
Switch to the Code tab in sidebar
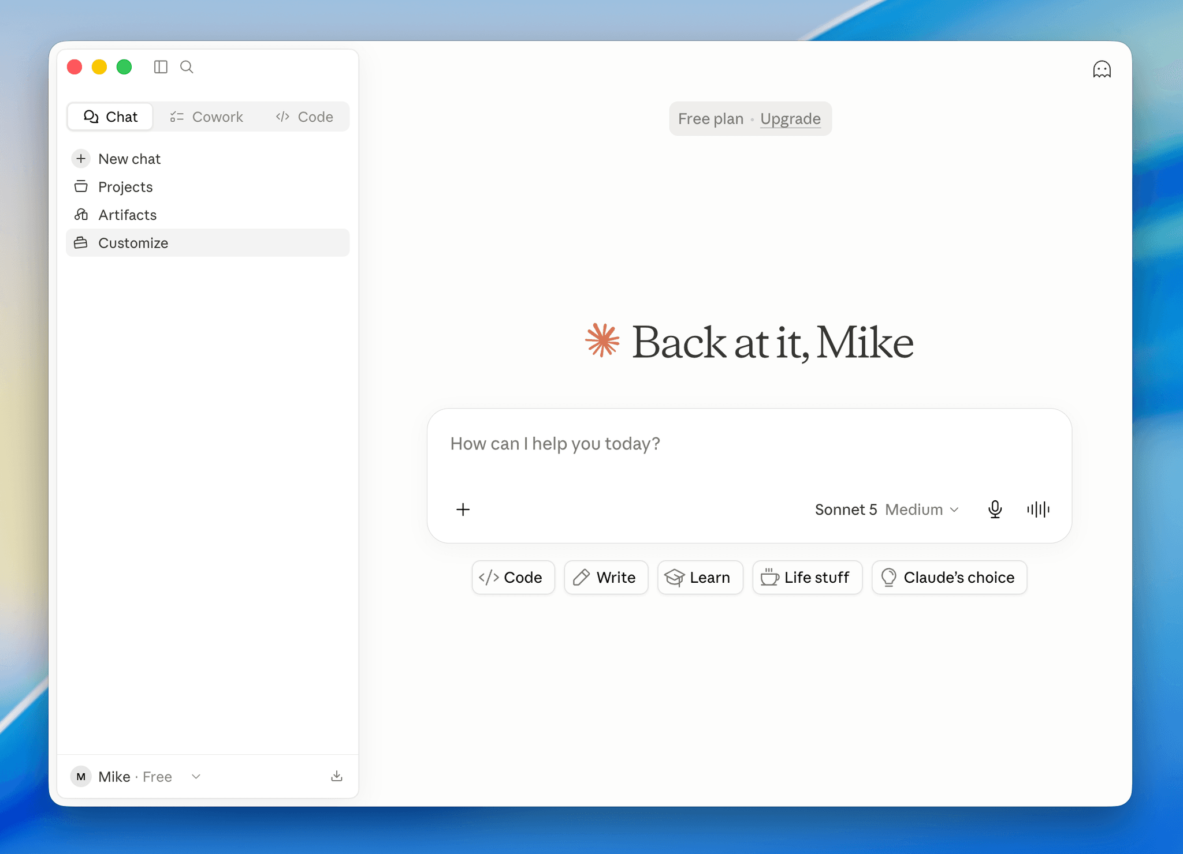[x=304, y=117]
